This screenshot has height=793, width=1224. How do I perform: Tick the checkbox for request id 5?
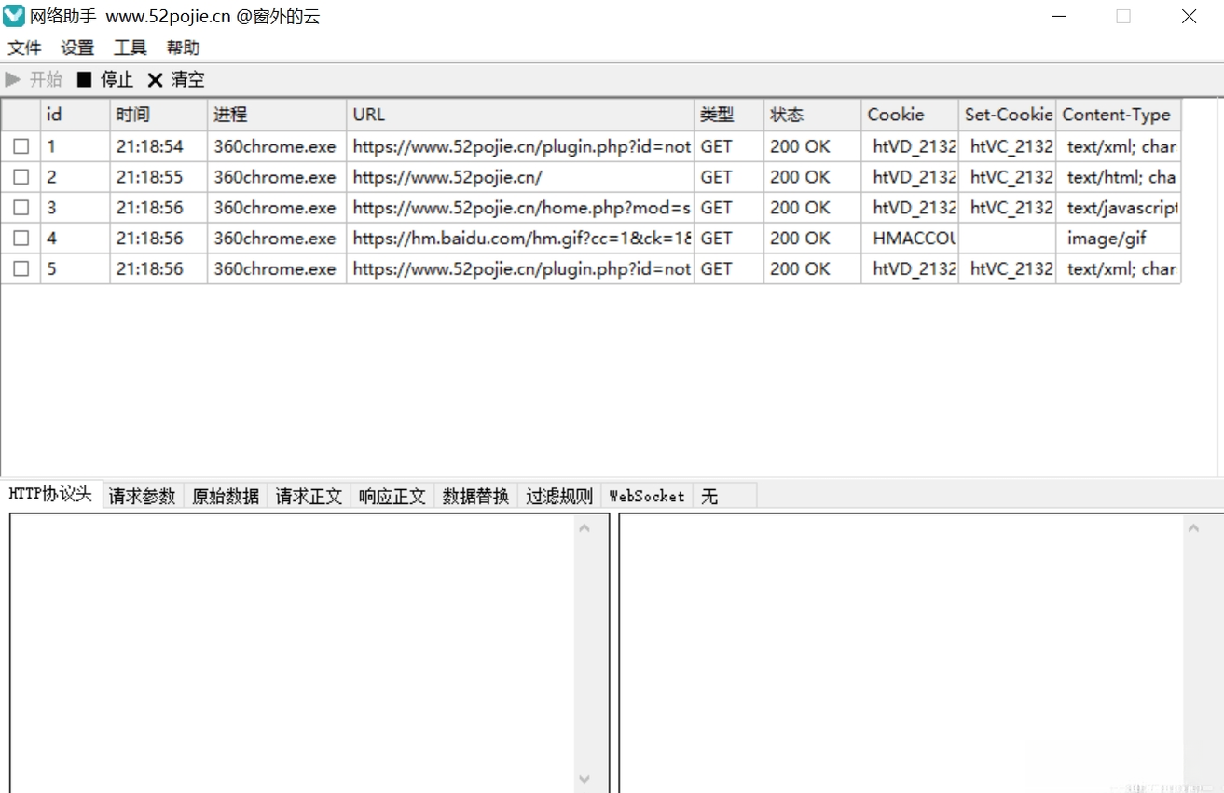pyautogui.click(x=21, y=269)
